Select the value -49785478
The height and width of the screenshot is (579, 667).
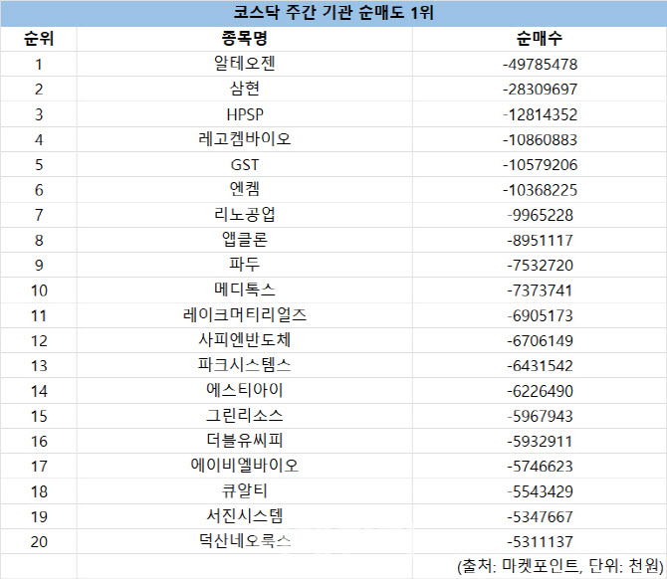(x=540, y=65)
